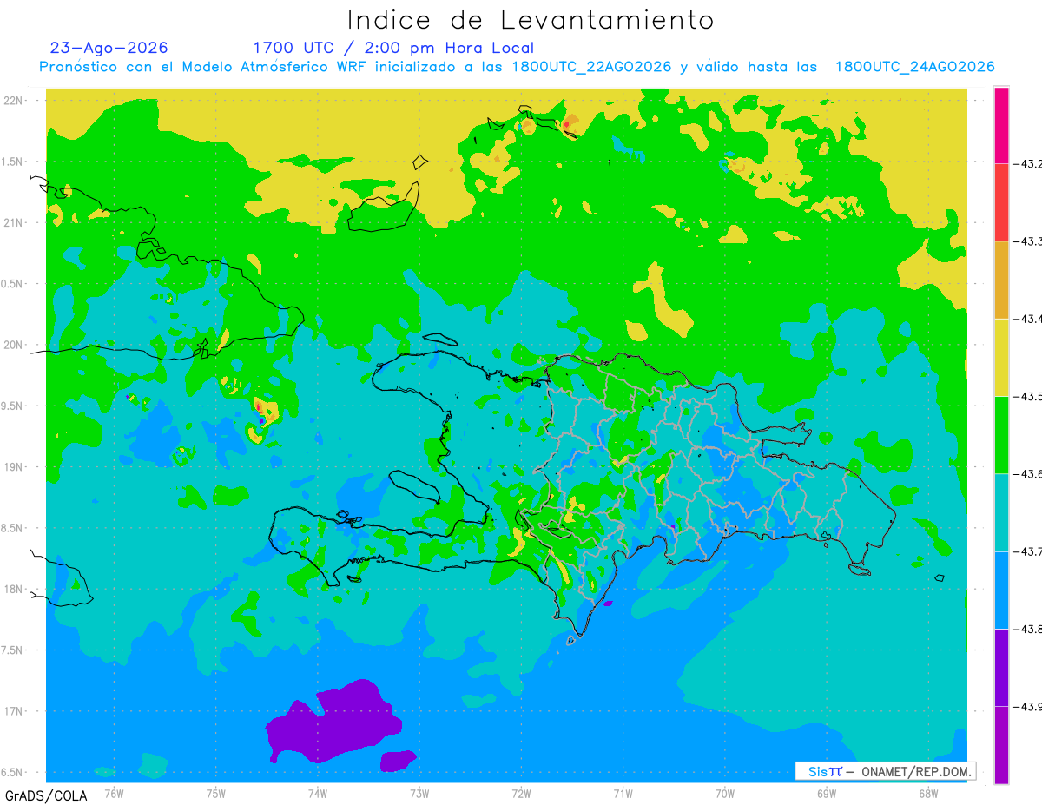
Task: Pick the orange swatch between -43.3 and -43.4
Action: tap(1001, 280)
